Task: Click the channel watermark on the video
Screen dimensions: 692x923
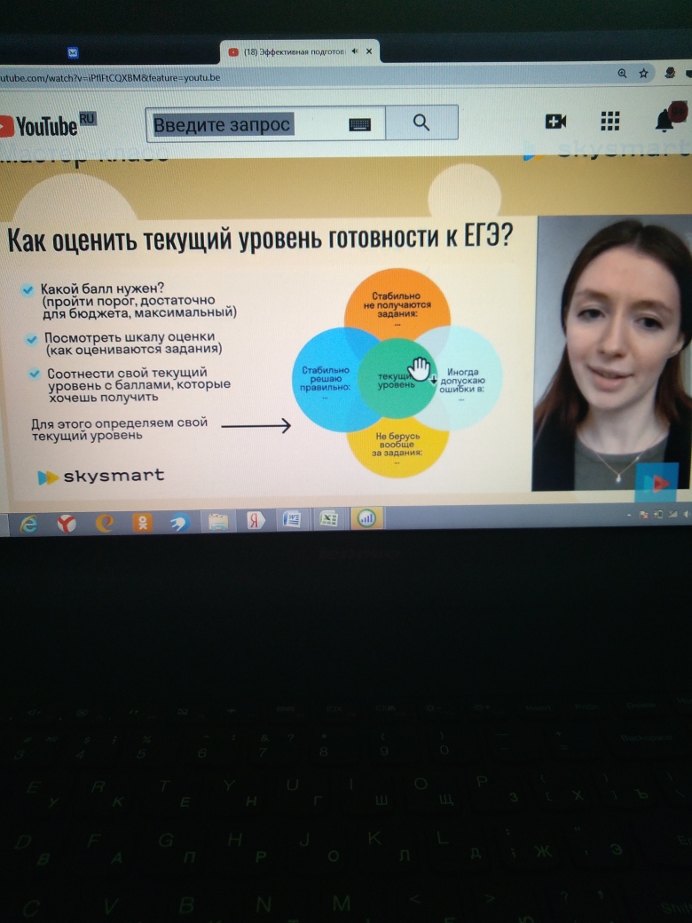Action: pos(657,482)
